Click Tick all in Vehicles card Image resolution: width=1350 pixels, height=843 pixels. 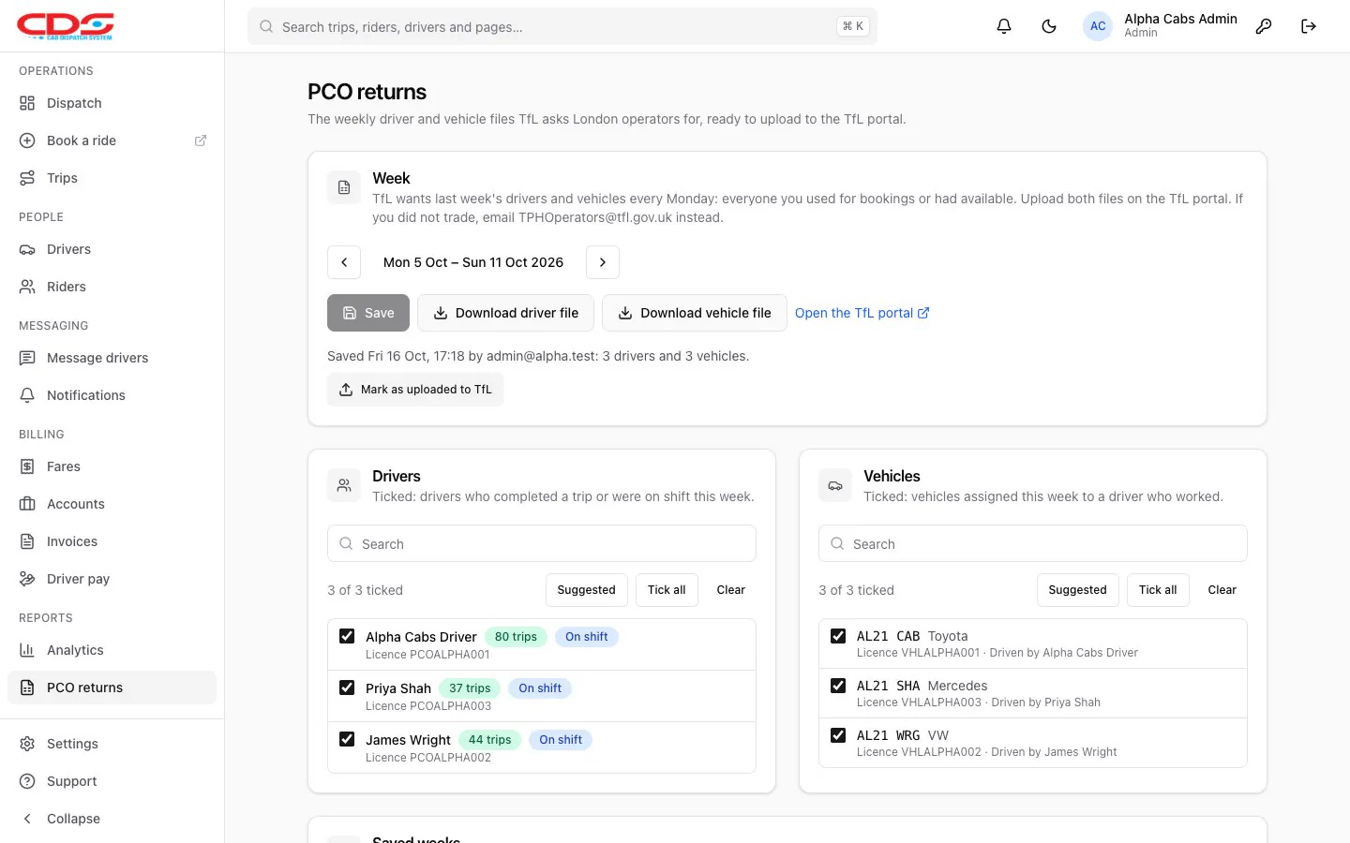tap(1158, 590)
